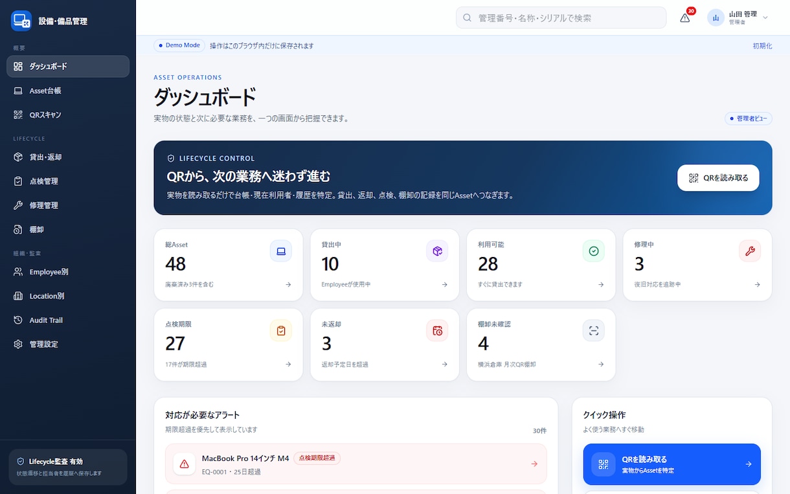Click the red arrow on the MacBook Pro alert
790x494 pixels.
click(x=534, y=464)
